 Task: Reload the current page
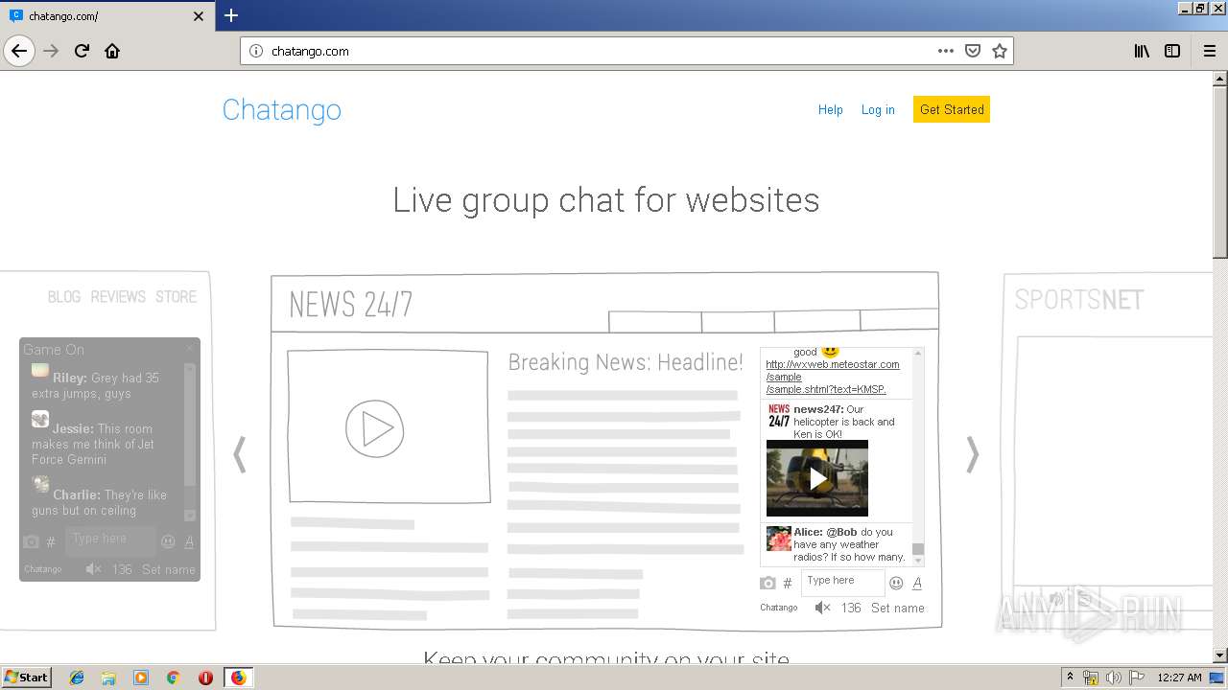(x=83, y=51)
